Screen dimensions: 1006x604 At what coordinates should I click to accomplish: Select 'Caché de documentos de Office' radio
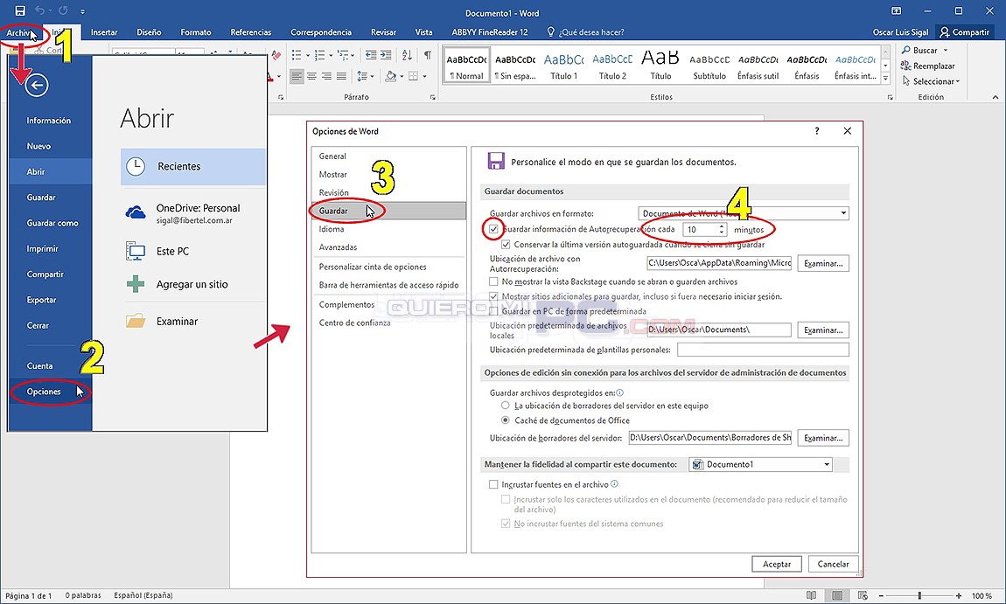pyautogui.click(x=506, y=420)
